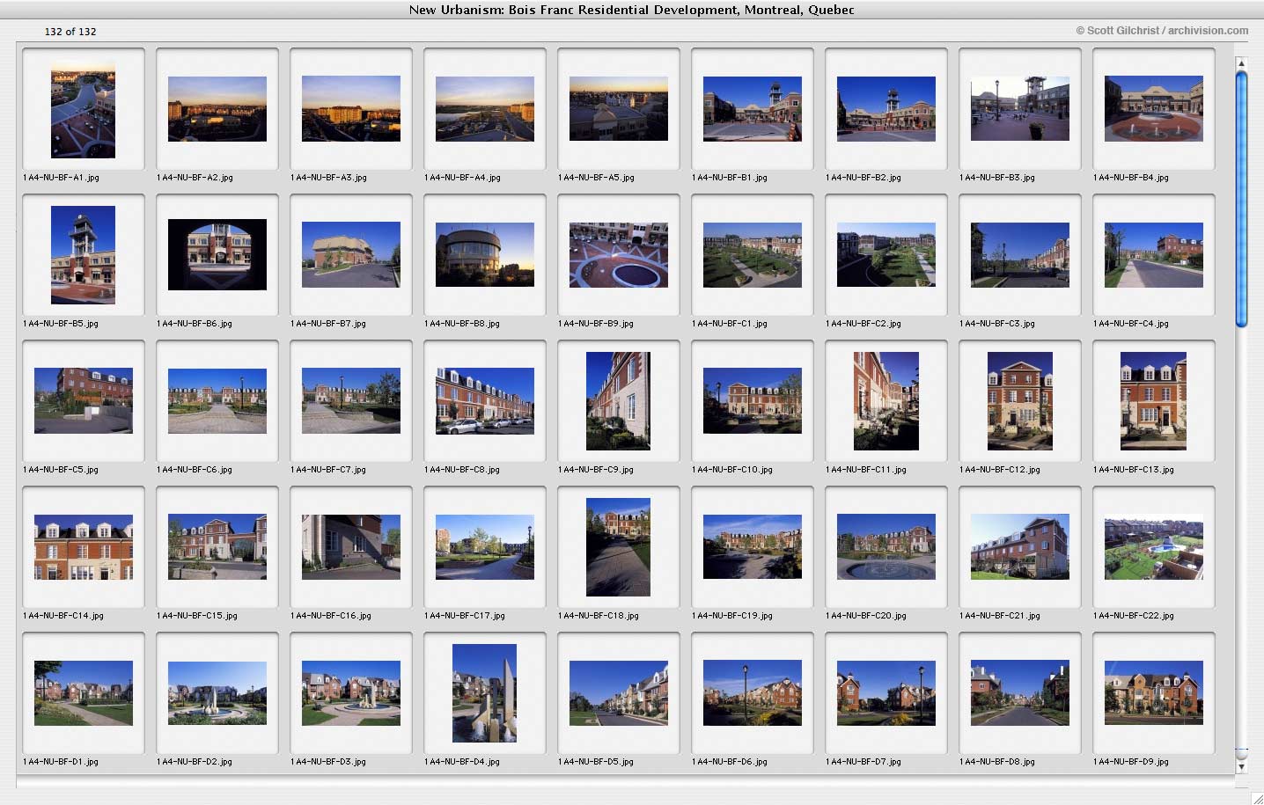Select pathway thumbnail 1A4-NU-BF-C18.jpg
This screenshot has width=1264, height=805.
619,547
